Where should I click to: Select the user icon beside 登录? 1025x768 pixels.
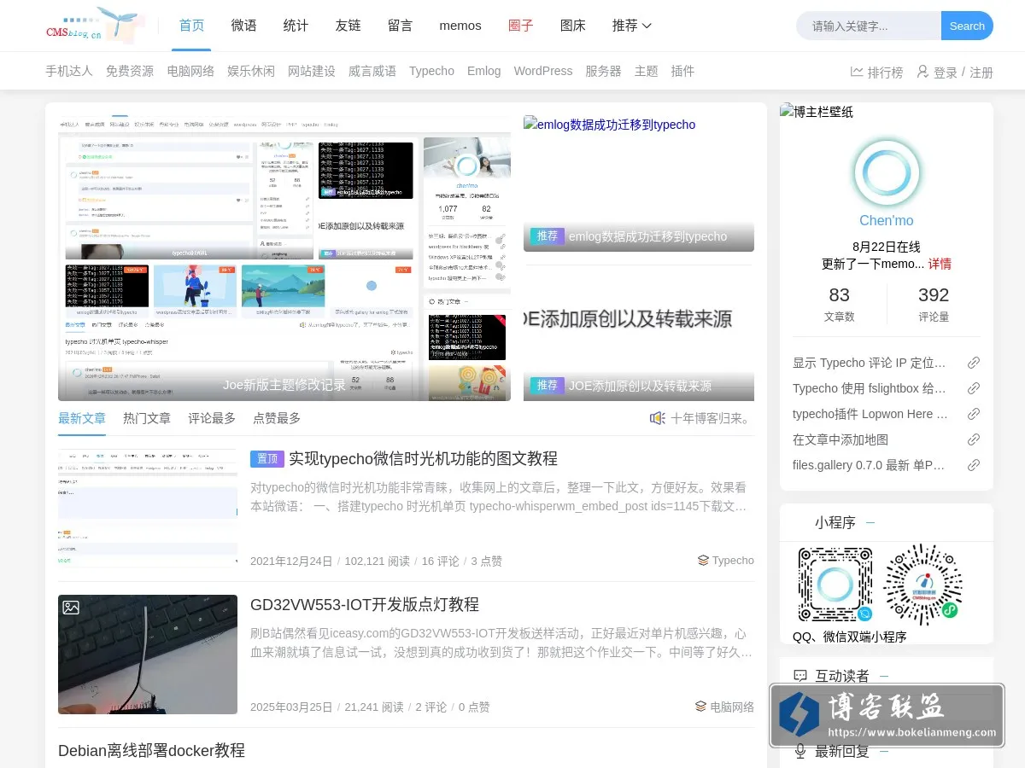click(922, 72)
